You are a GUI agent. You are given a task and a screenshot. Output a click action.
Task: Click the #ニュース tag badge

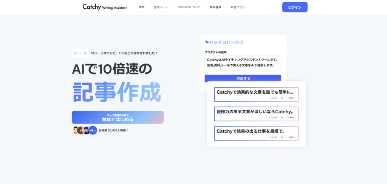coord(80,53)
